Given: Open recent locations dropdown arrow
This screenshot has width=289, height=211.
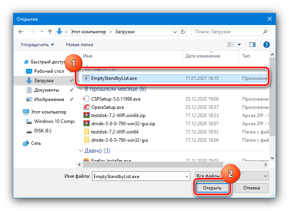Looking at the screenshot, I should coord(42,32).
